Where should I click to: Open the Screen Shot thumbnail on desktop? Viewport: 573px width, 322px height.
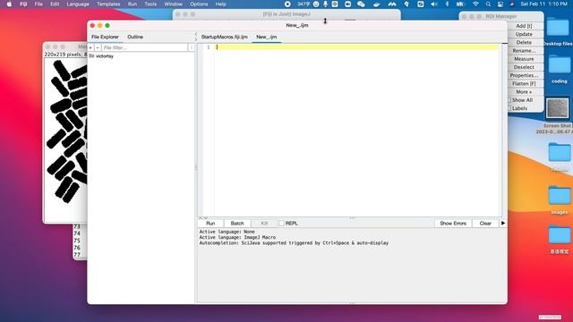coord(557,108)
